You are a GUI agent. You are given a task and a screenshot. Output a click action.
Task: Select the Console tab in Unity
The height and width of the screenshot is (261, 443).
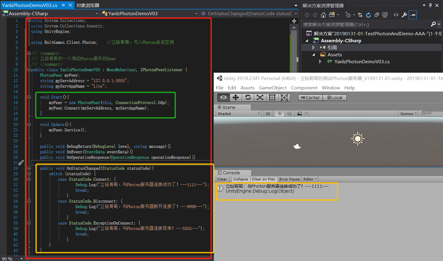tap(233, 173)
